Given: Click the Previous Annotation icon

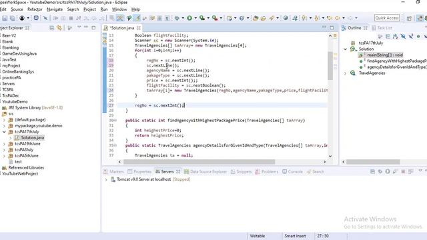Looking at the screenshot, I should pos(317,18).
